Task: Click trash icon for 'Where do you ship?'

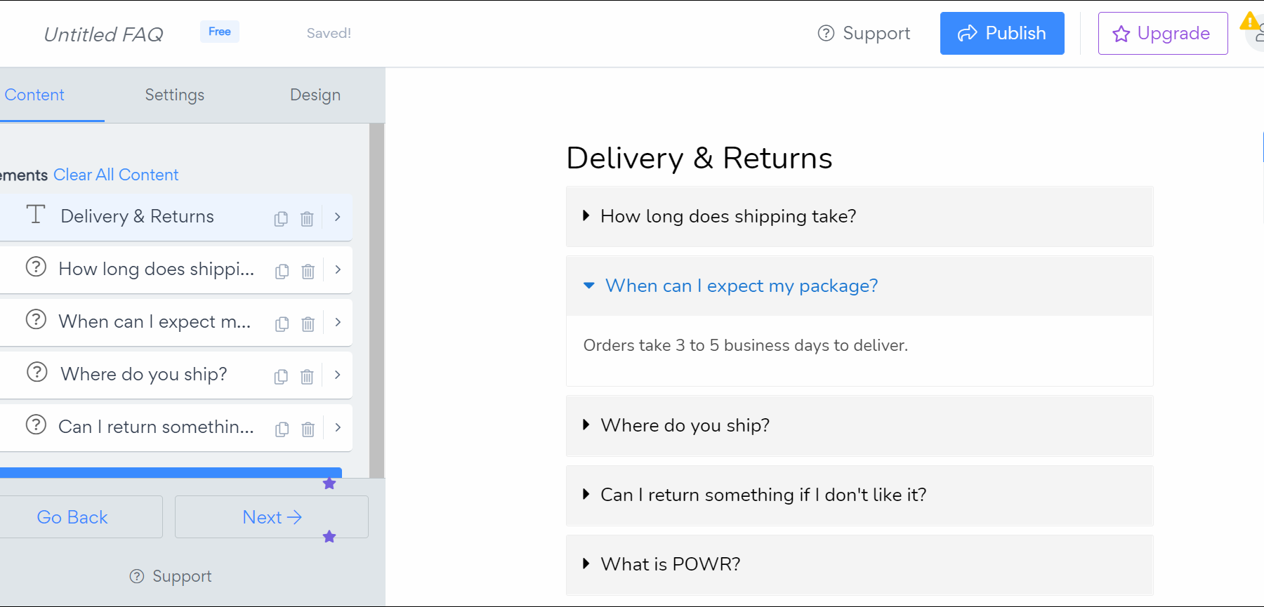Action: click(x=307, y=377)
